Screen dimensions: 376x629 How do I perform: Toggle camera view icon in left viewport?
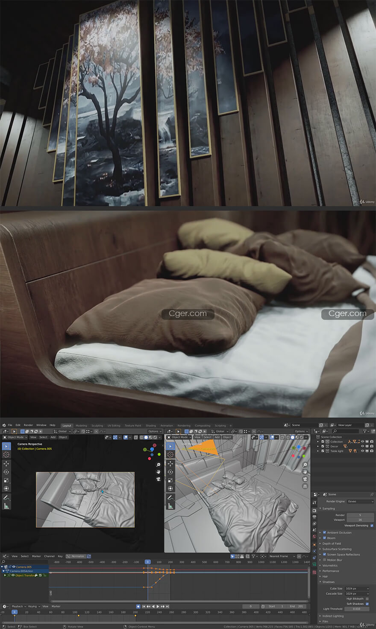159,479
